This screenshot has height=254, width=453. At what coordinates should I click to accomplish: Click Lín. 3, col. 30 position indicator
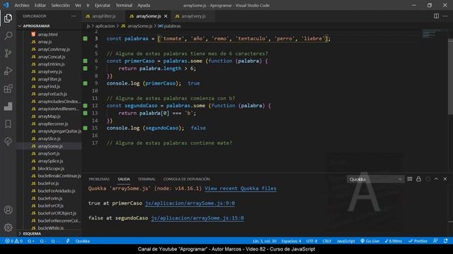pos(265,241)
